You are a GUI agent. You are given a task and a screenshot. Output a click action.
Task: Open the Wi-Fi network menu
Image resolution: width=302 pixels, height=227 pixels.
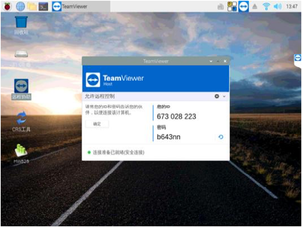coord(266,6)
